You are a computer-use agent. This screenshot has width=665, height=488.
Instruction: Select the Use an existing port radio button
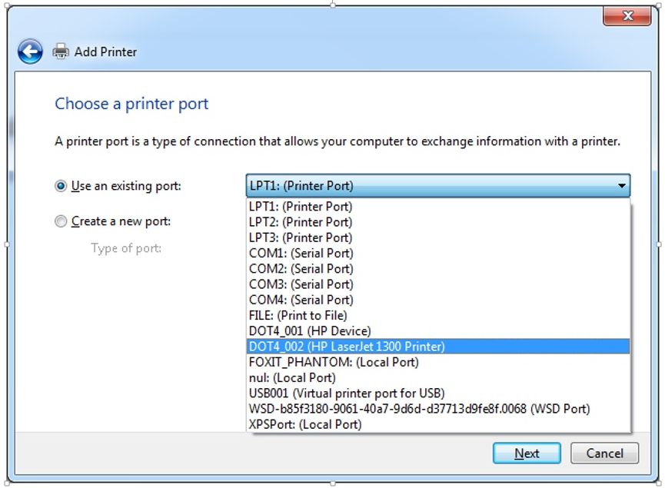(61, 186)
